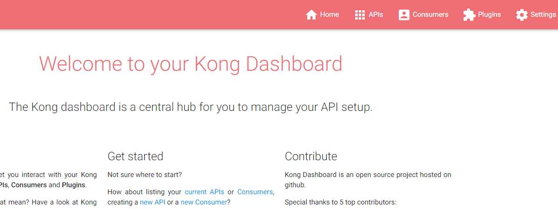558x211 pixels.
Task: Open the Settings text label in navbar
Action: (x=543, y=14)
